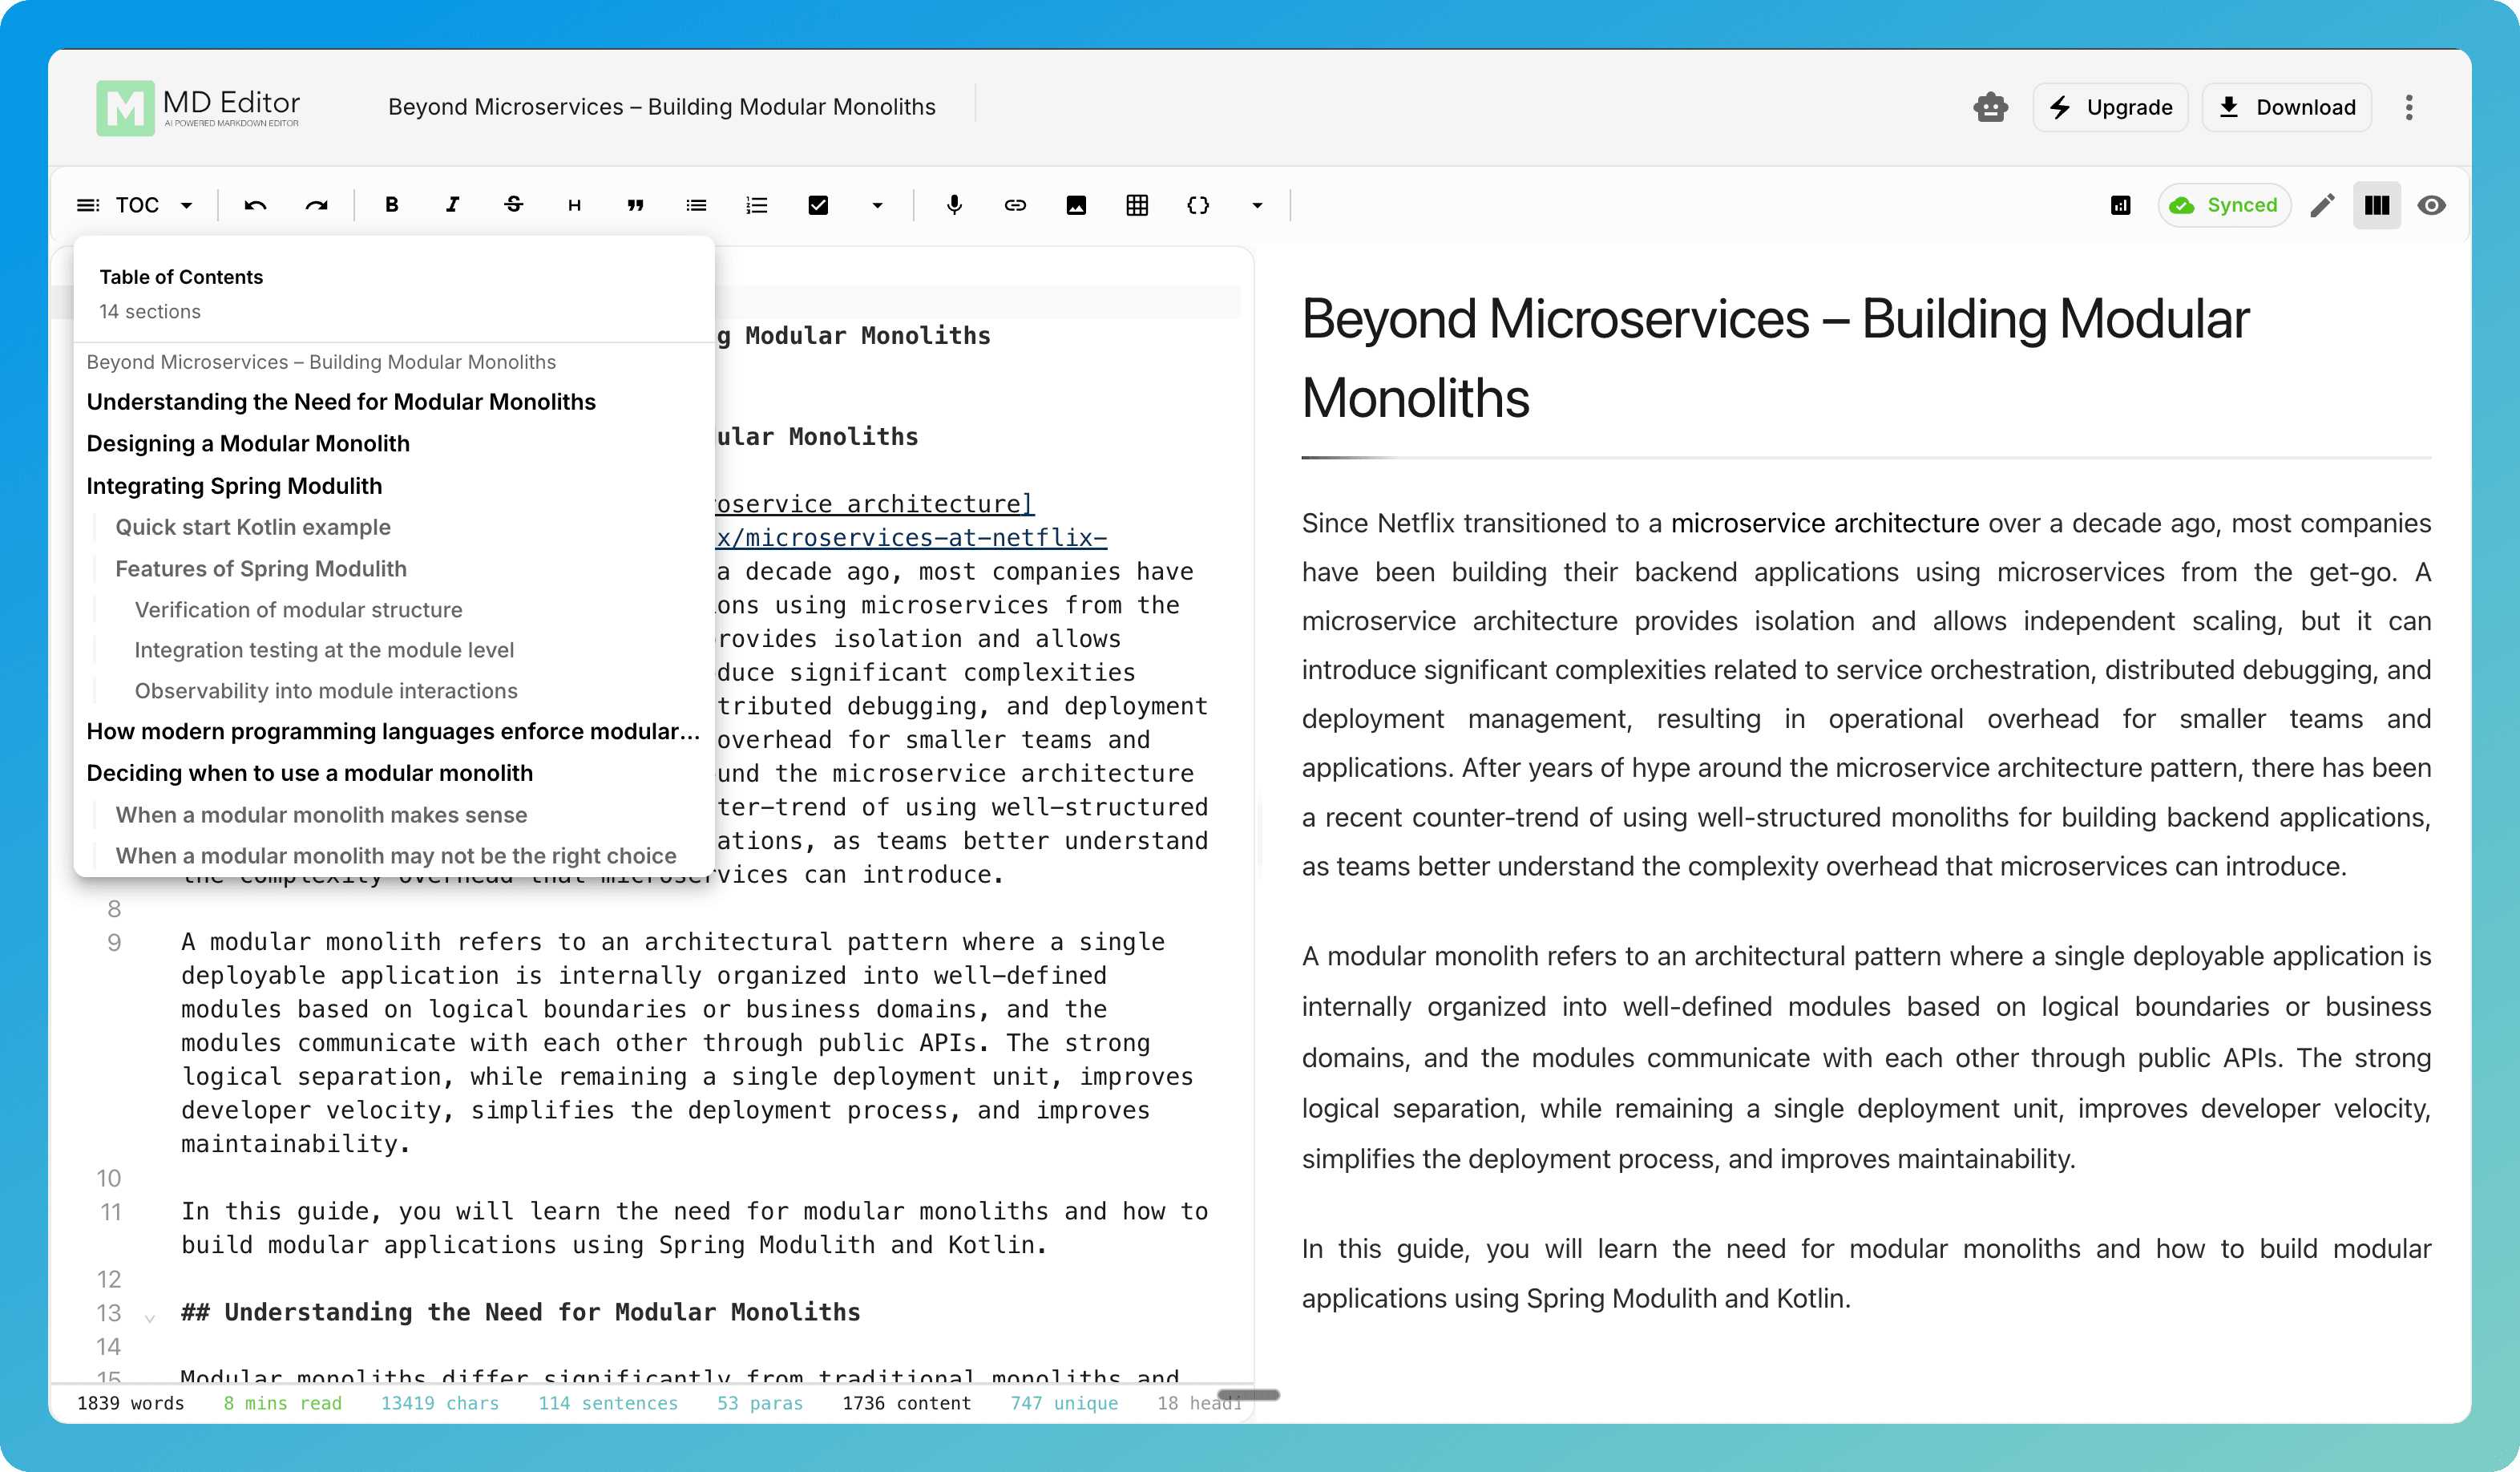Click the 8 mins read status entry
The height and width of the screenshot is (1472, 2520).
coord(283,1403)
